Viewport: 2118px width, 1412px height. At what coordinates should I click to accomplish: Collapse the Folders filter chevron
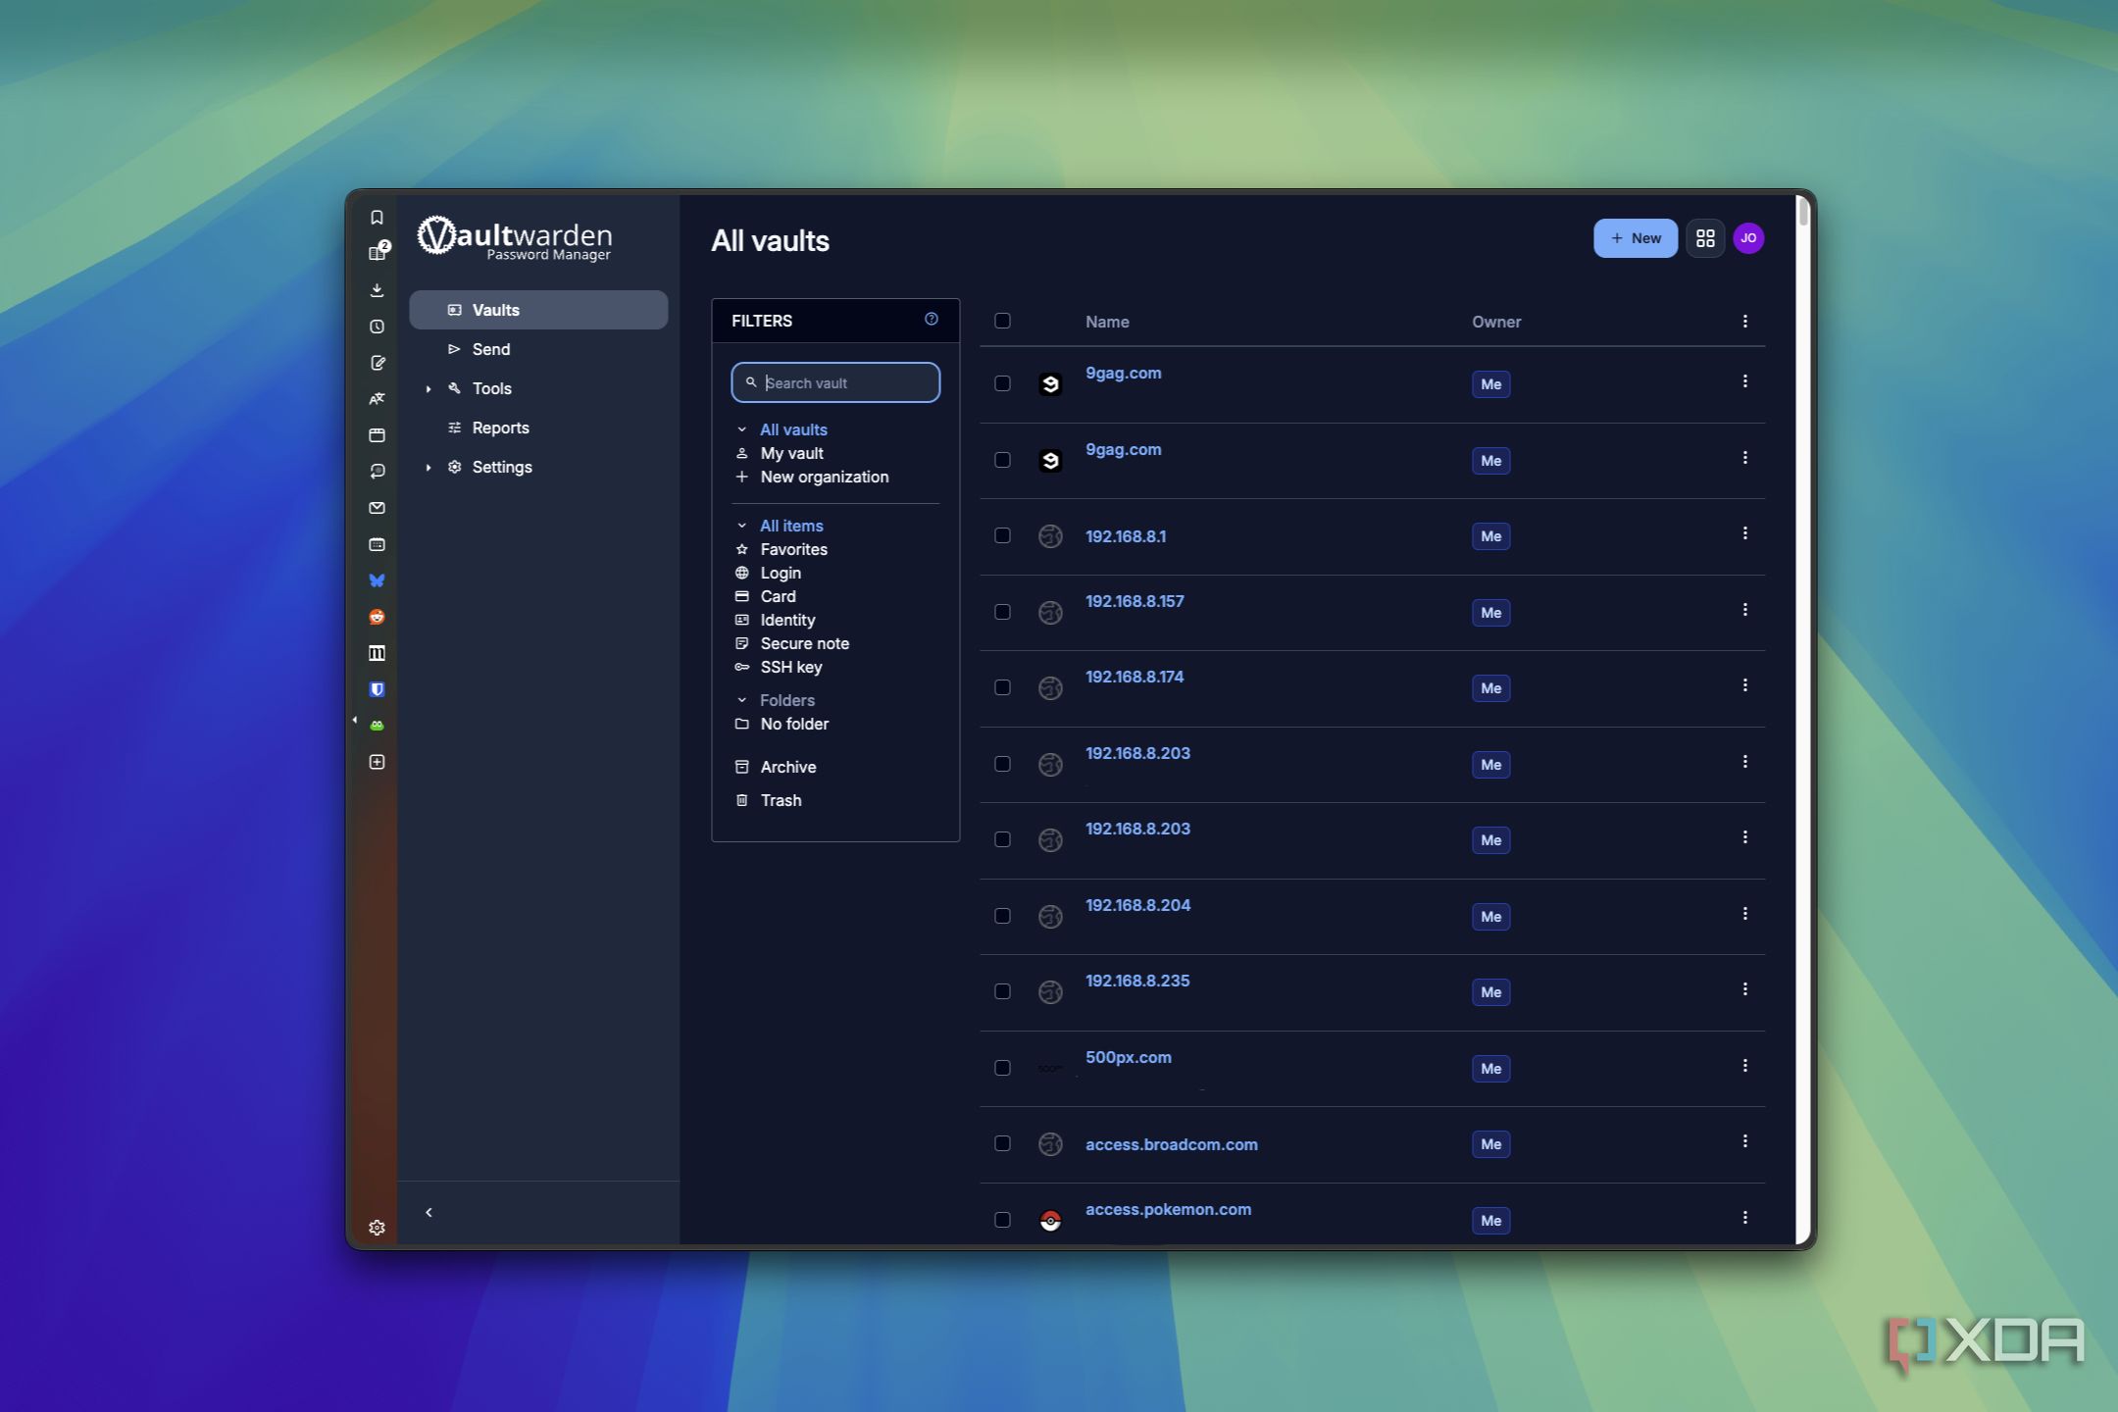pyautogui.click(x=742, y=700)
